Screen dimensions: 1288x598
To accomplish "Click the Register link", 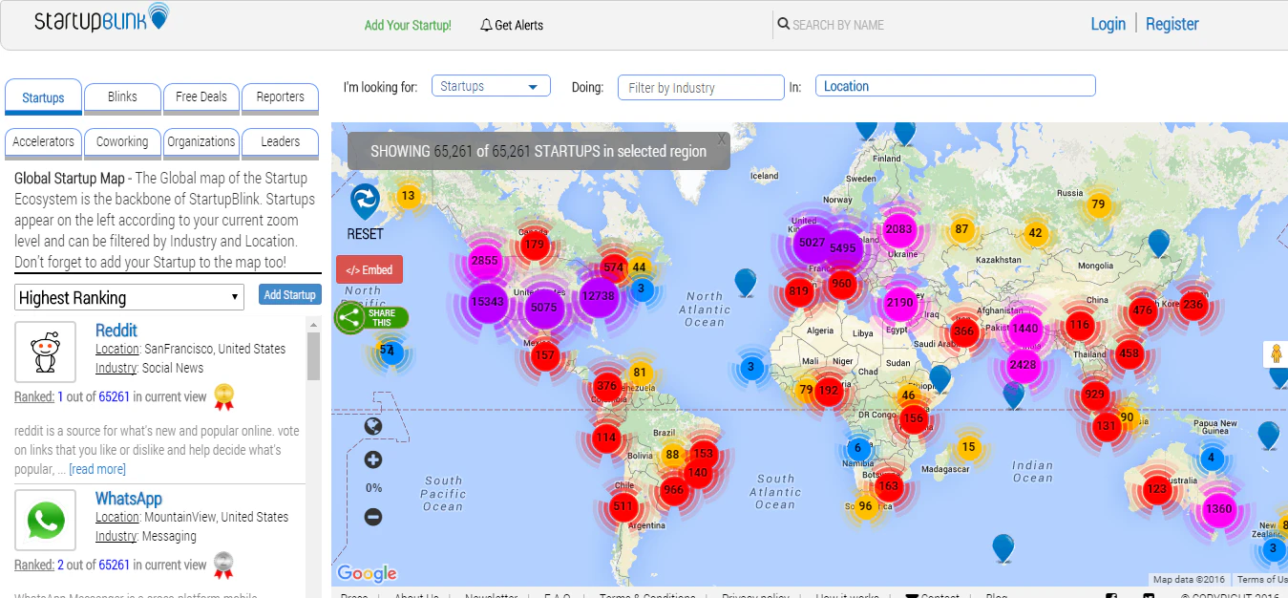I will (x=1172, y=24).
